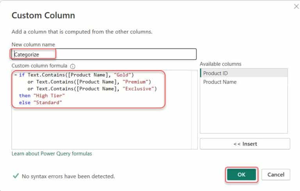Viewport: 300px width, 191px height.
Task: Collapse the formula fold marker before 'if'
Action: coord(16,75)
